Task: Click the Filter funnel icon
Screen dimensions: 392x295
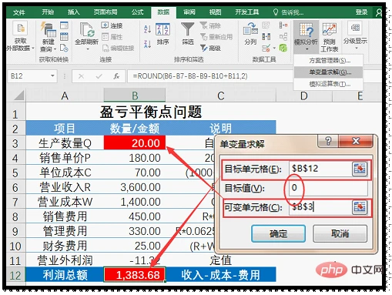Action: 188,29
